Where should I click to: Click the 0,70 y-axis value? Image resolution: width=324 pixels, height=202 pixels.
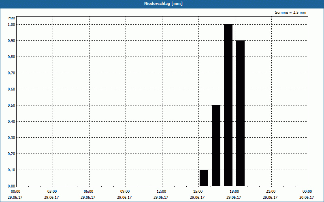coord(11,73)
